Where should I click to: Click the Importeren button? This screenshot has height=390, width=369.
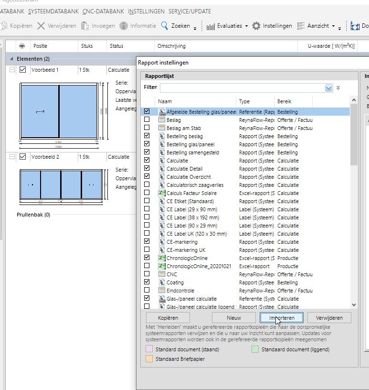pos(282,318)
